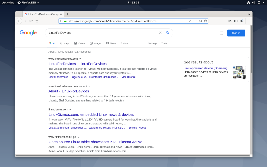Open LinuxGizmos.com embedded Linux news result
267x167 pixels.
coord(91,115)
